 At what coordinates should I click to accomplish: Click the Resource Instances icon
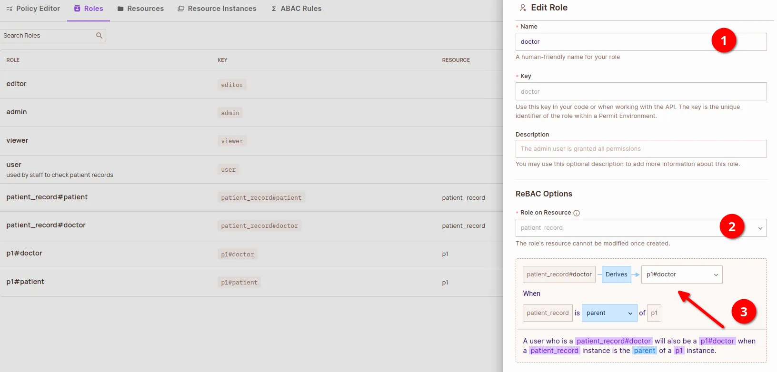pyautogui.click(x=181, y=9)
